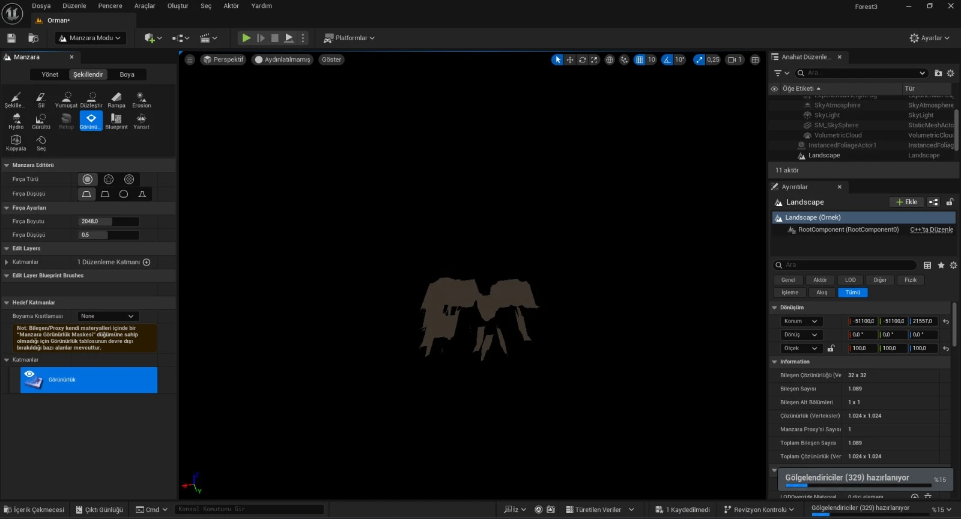Screen dimensions: 961x519
Task: Toggle grid snapping in viewport
Action: point(640,59)
